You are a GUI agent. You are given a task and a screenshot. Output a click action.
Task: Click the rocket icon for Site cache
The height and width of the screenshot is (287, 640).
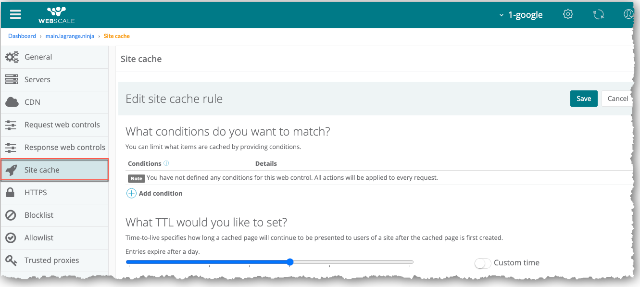(12, 170)
